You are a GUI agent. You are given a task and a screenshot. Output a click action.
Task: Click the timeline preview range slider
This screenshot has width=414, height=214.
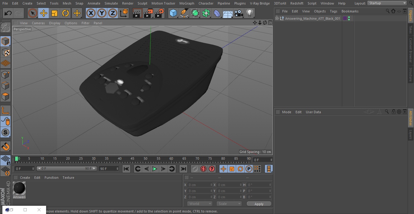click(x=67, y=168)
